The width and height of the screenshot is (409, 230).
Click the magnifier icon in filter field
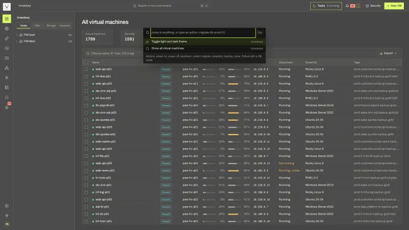click(x=88, y=53)
